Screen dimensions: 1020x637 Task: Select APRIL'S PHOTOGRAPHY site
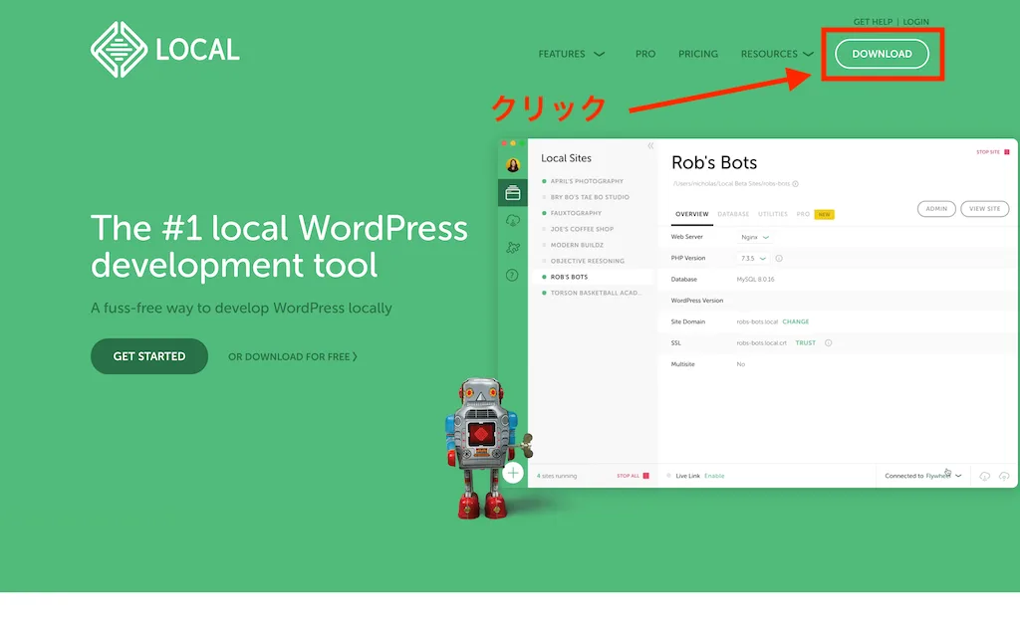click(x=587, y=181)
